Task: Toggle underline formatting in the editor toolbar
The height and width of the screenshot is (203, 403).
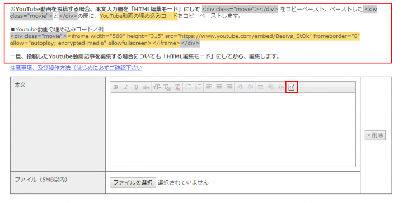Action: tap(136, 87)
